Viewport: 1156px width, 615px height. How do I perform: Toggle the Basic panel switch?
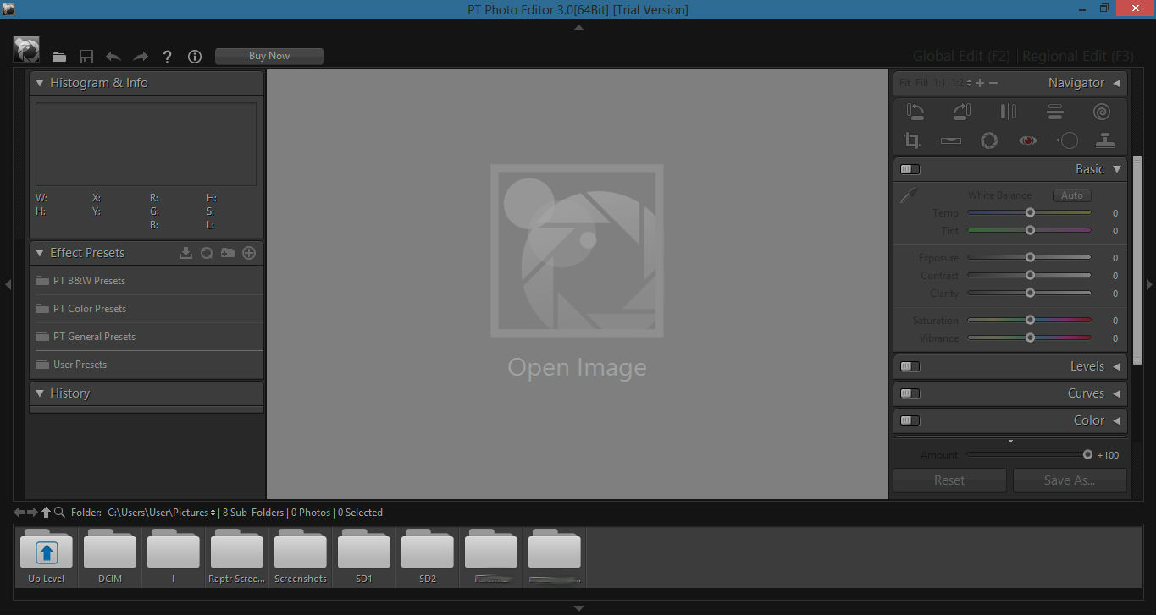910,169
